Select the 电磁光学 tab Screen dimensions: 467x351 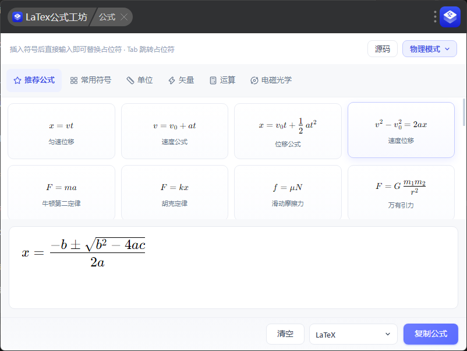tap(271, 80)
